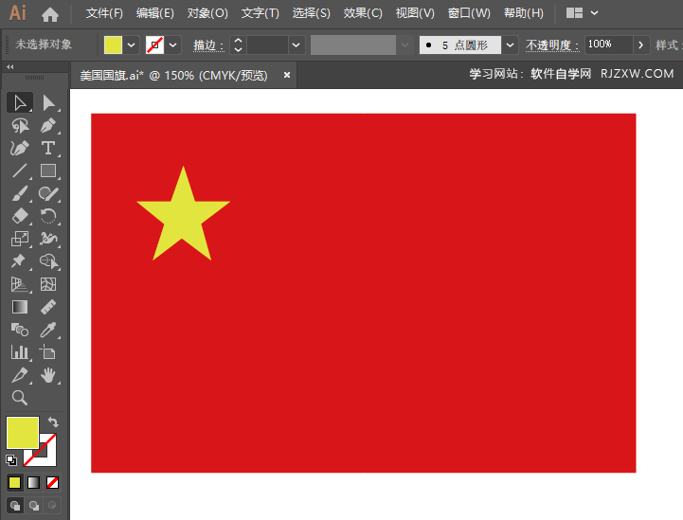Select the Direct Selection tool

click(48, 103)
